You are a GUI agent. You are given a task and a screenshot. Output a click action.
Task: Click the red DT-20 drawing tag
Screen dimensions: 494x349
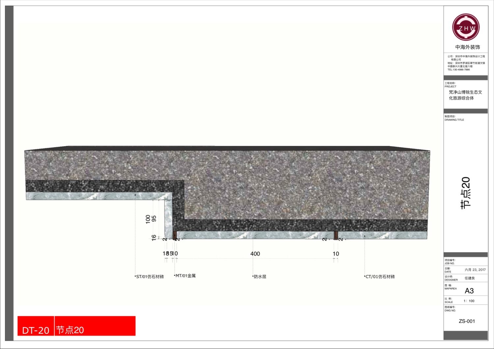point(36,330)
